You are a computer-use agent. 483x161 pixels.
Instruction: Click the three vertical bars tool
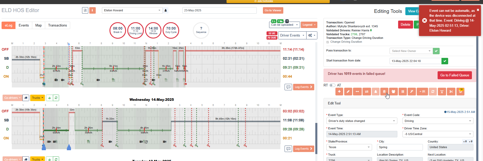click(x=403, y=92)
